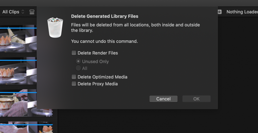Confirm with the OK button

[197, 99]
